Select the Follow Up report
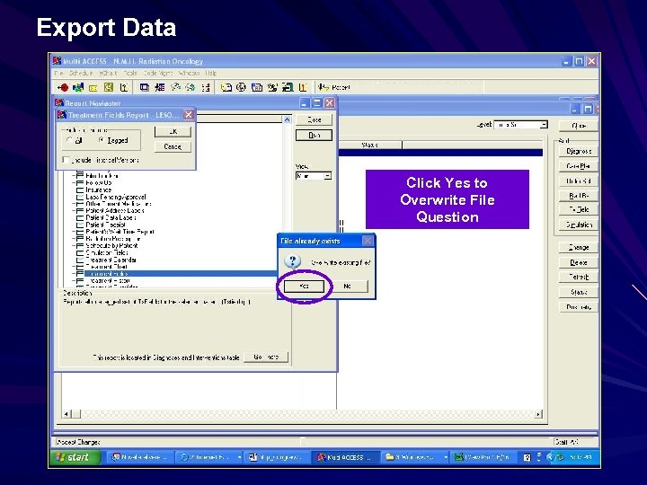Viewport: 647px width, 485px height. coord(99,182)
